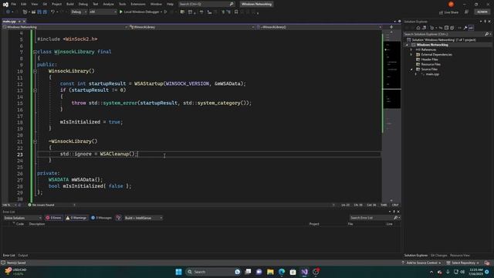Click the Search (Ctrl+Q) box
This screenshot has width=494, height=278.
pos(206,4)
